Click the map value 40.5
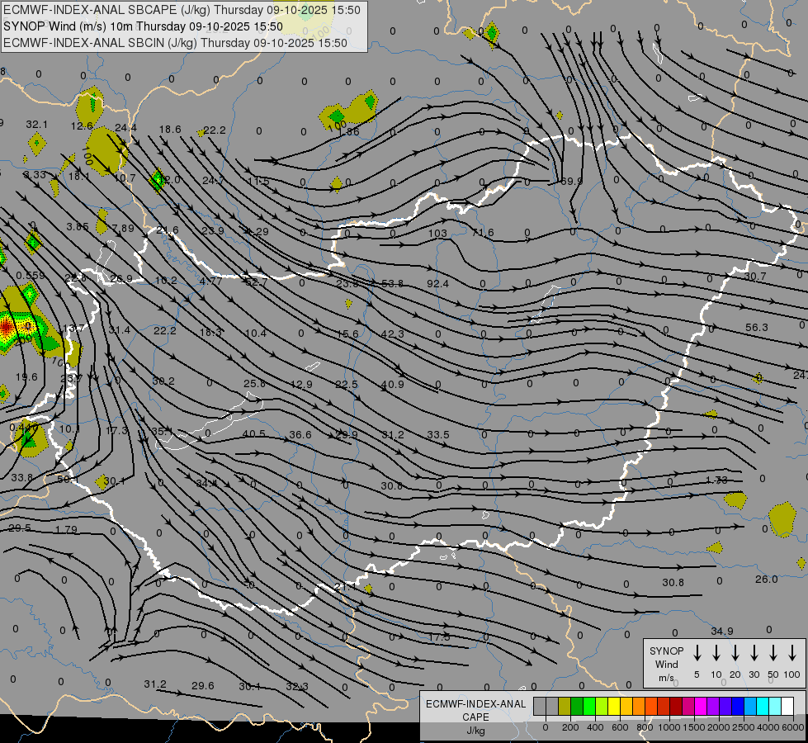The width and height of the screenshot is (808, 743). tap(254, 434)
